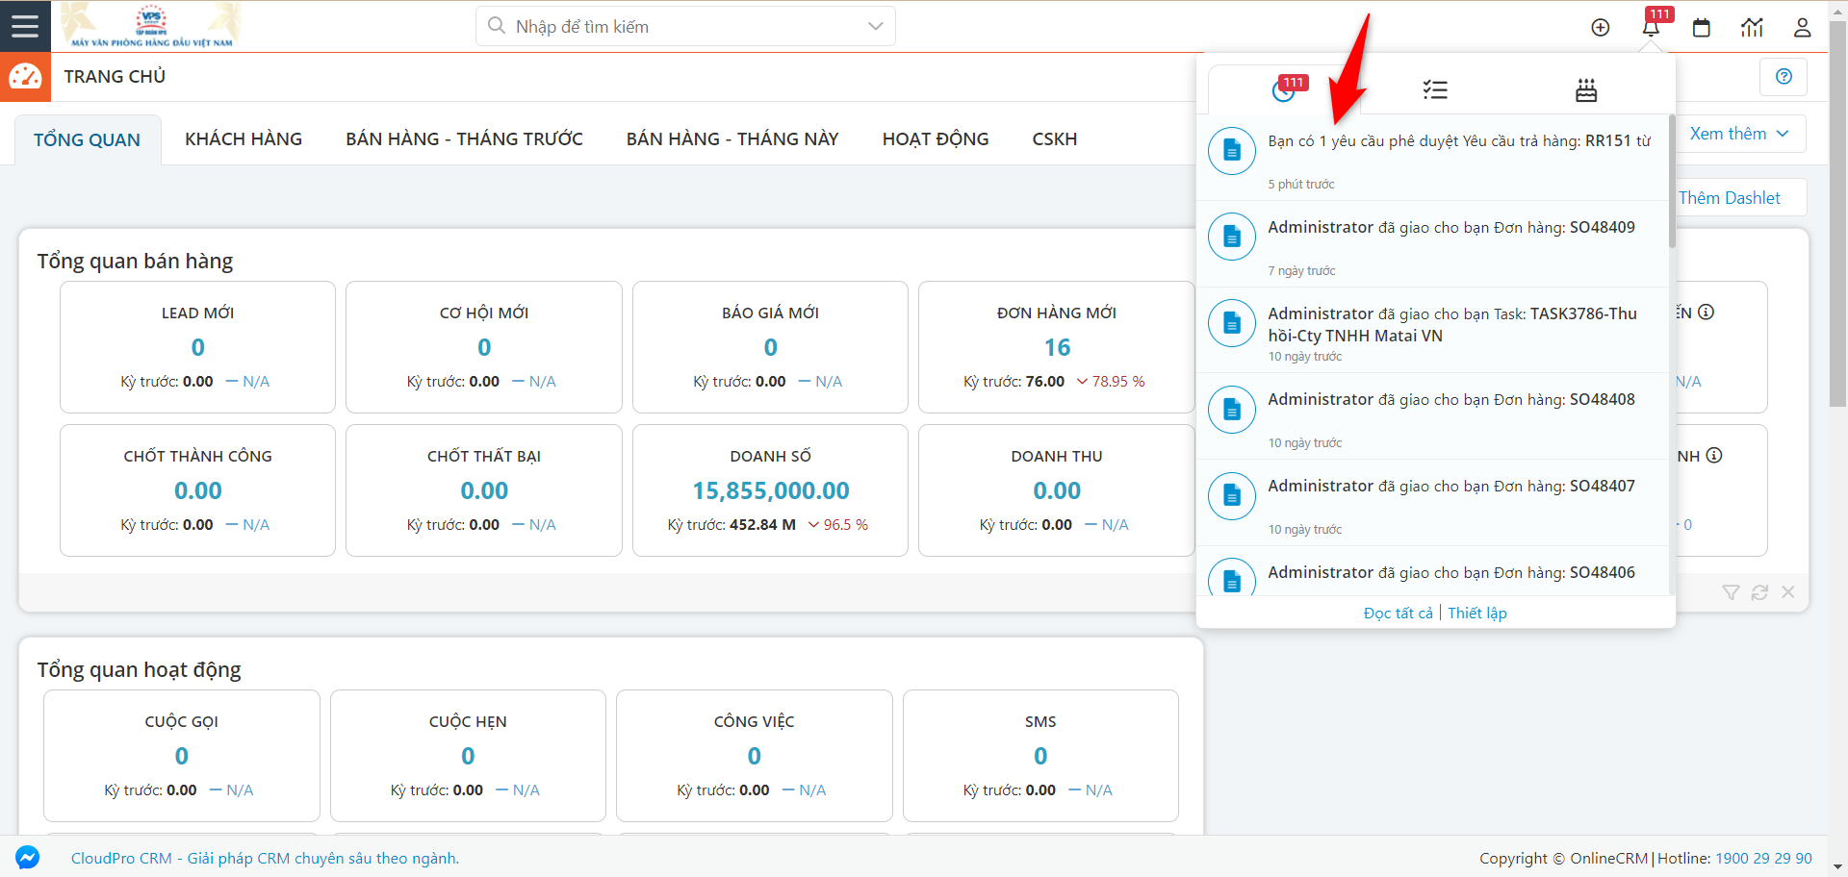Click Thiết lập notification settings link
The height and width of the screenshot is (877, 1848).
click(x=1477, y=614)
